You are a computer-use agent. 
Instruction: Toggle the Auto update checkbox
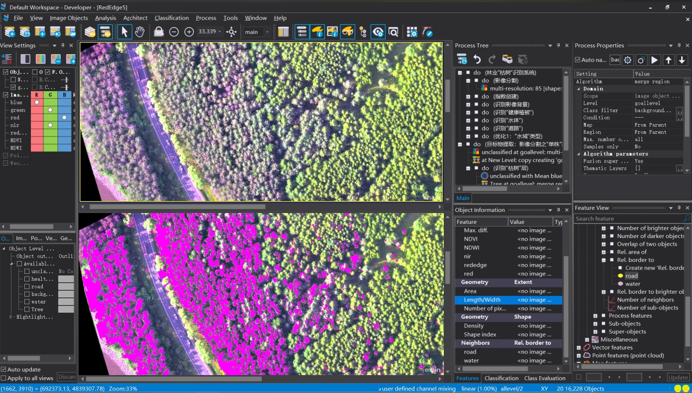[4, 369]
